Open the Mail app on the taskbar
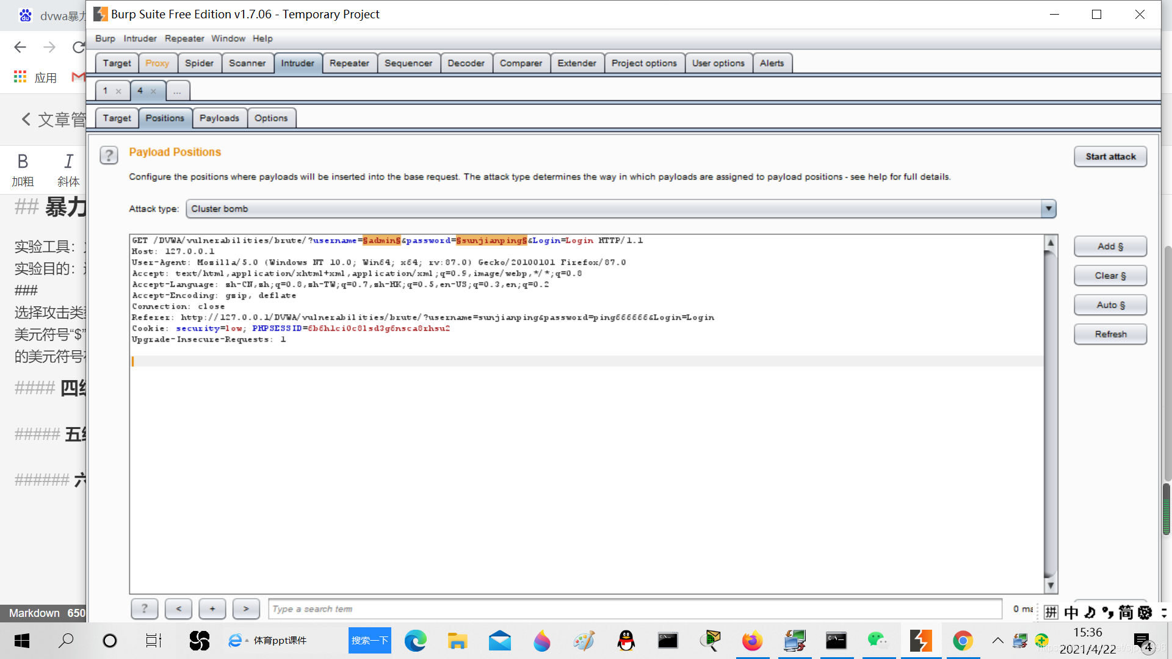 click(x=500, y=641)
